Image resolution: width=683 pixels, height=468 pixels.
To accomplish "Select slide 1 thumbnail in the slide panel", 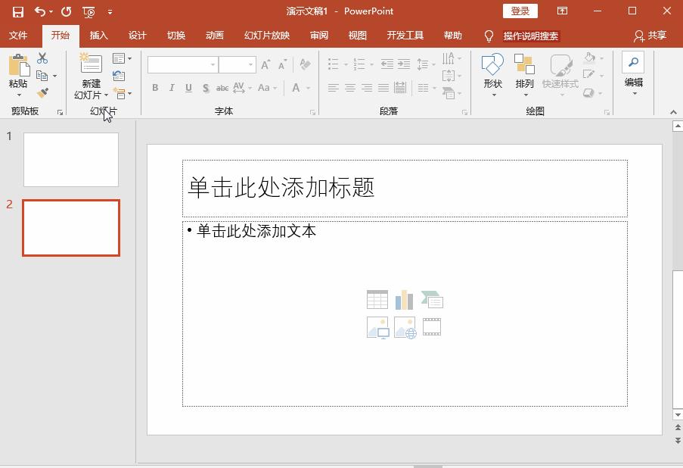I will [x=70, y=159].
